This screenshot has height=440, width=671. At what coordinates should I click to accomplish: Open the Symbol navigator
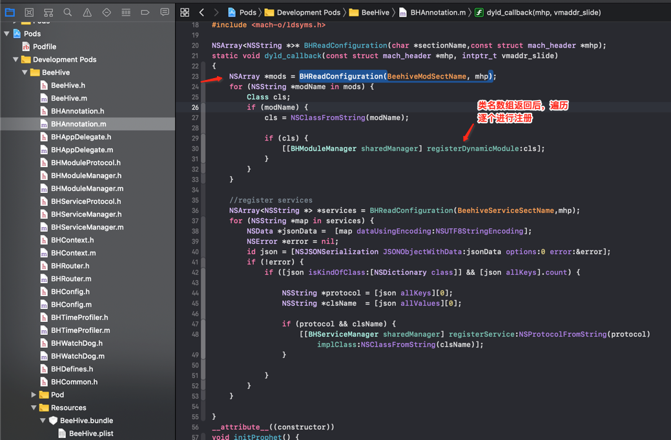(x=48, y=12)
